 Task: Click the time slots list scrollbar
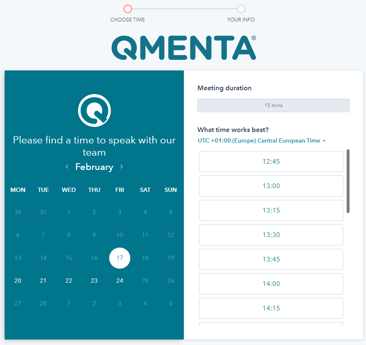pos(348,181)
